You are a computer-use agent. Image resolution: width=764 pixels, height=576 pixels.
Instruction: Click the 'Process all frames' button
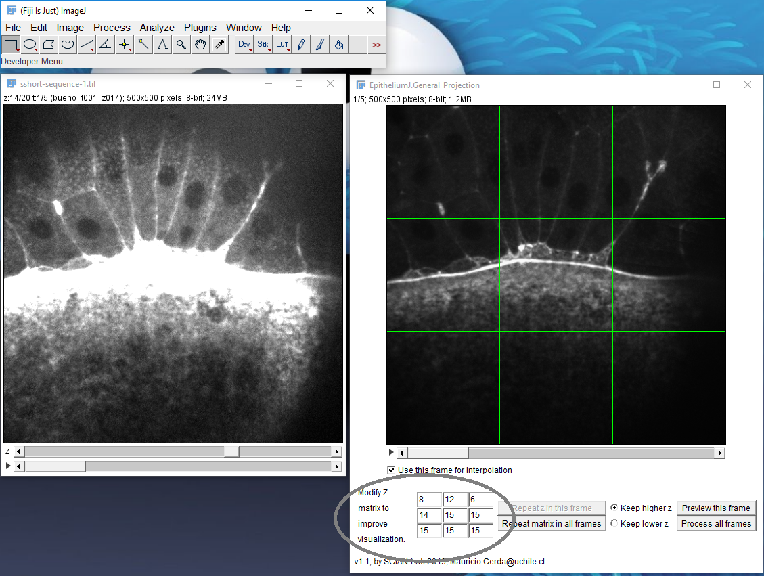(716, 523)
